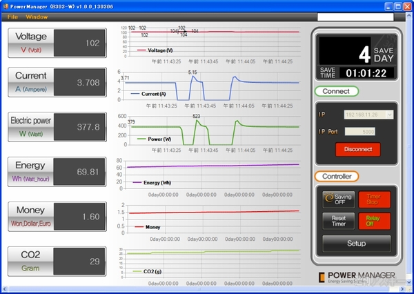
Task: Click the SAVE TIME value 01:01:22
Action: tap(366, 73)
